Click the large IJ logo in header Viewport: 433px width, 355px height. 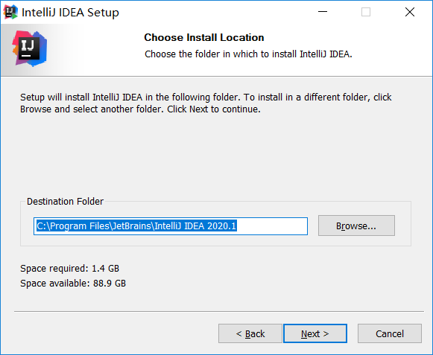coord(30,49)
